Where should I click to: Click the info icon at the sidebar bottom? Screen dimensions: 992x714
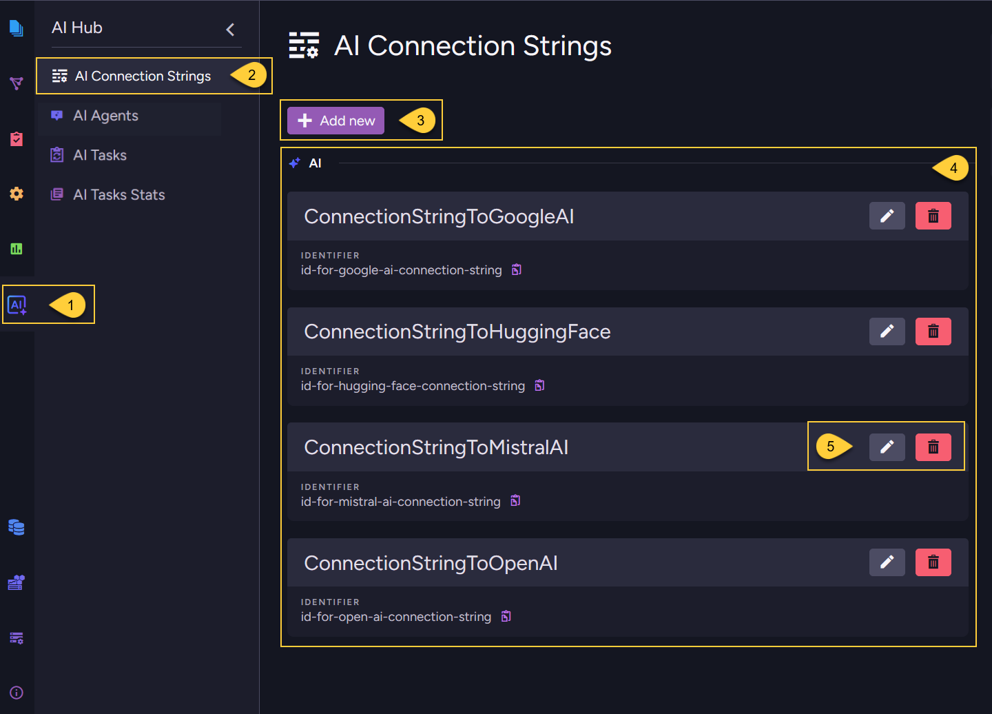pyautogui.click(x=16, y=693)
